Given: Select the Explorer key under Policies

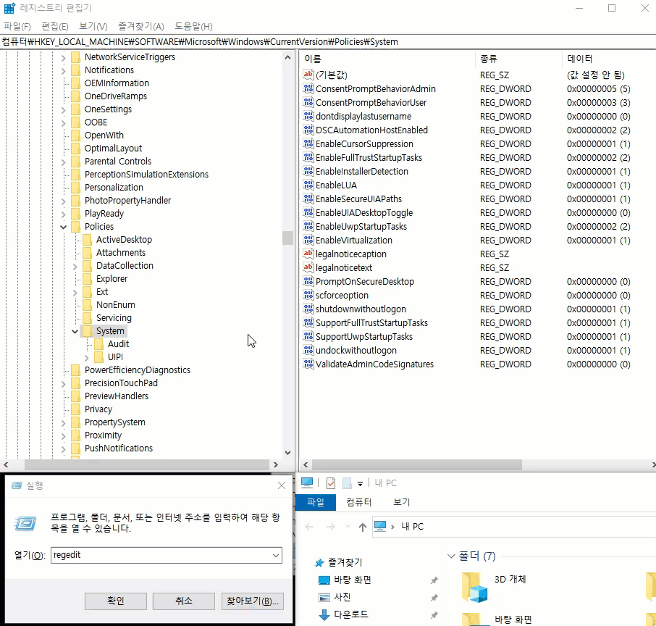Looking at the screenshot, I should point(112,278).
